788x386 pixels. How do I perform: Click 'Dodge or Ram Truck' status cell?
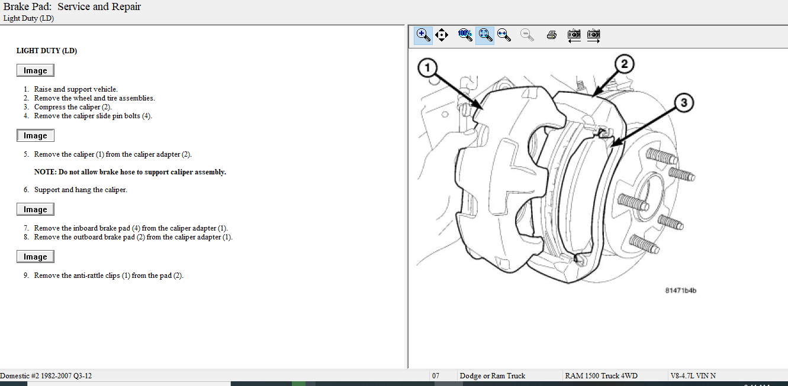click(x=493, y=376)
